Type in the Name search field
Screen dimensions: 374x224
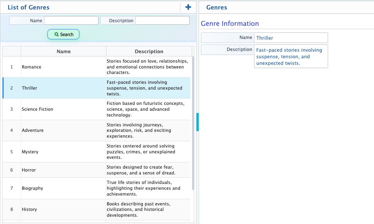[x=71, y=20]
